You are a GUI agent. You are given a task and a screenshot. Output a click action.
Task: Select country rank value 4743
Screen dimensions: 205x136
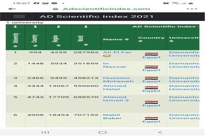coord(36,97)
